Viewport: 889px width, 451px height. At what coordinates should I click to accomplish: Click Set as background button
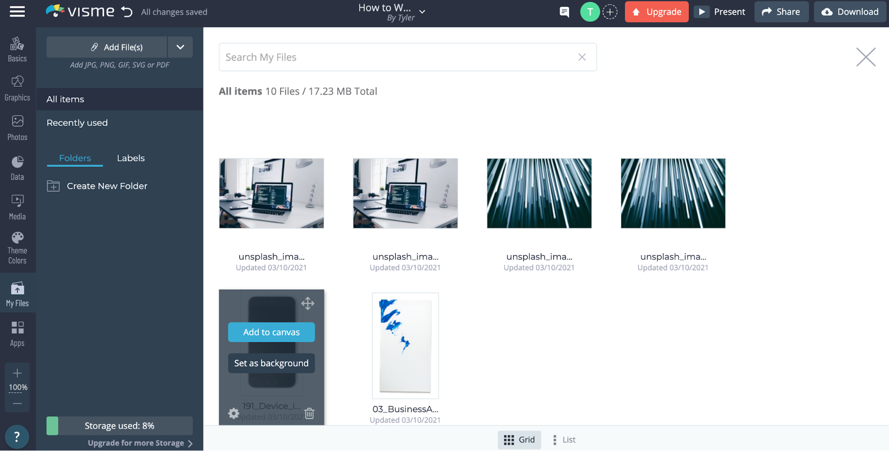(271, 363)
